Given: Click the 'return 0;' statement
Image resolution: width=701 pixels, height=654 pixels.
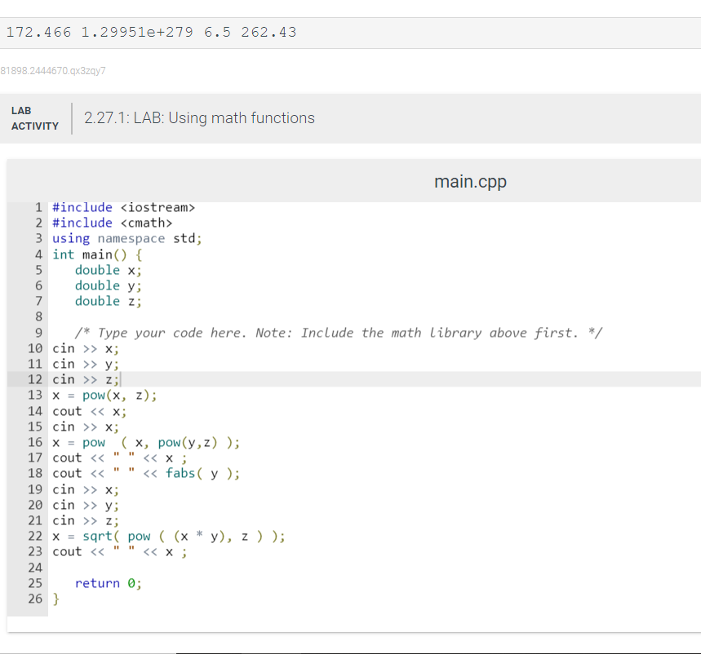Looking at the screenshot, I should coord(109,583).
